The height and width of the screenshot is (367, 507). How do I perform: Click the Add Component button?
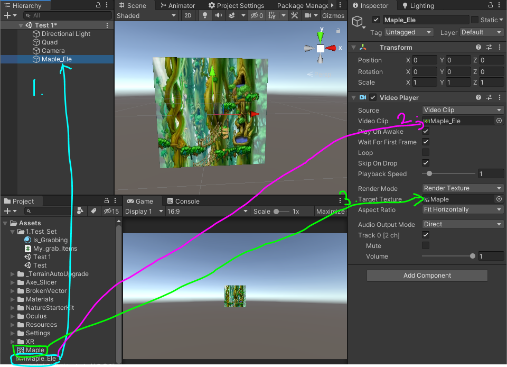coord(427,276)
